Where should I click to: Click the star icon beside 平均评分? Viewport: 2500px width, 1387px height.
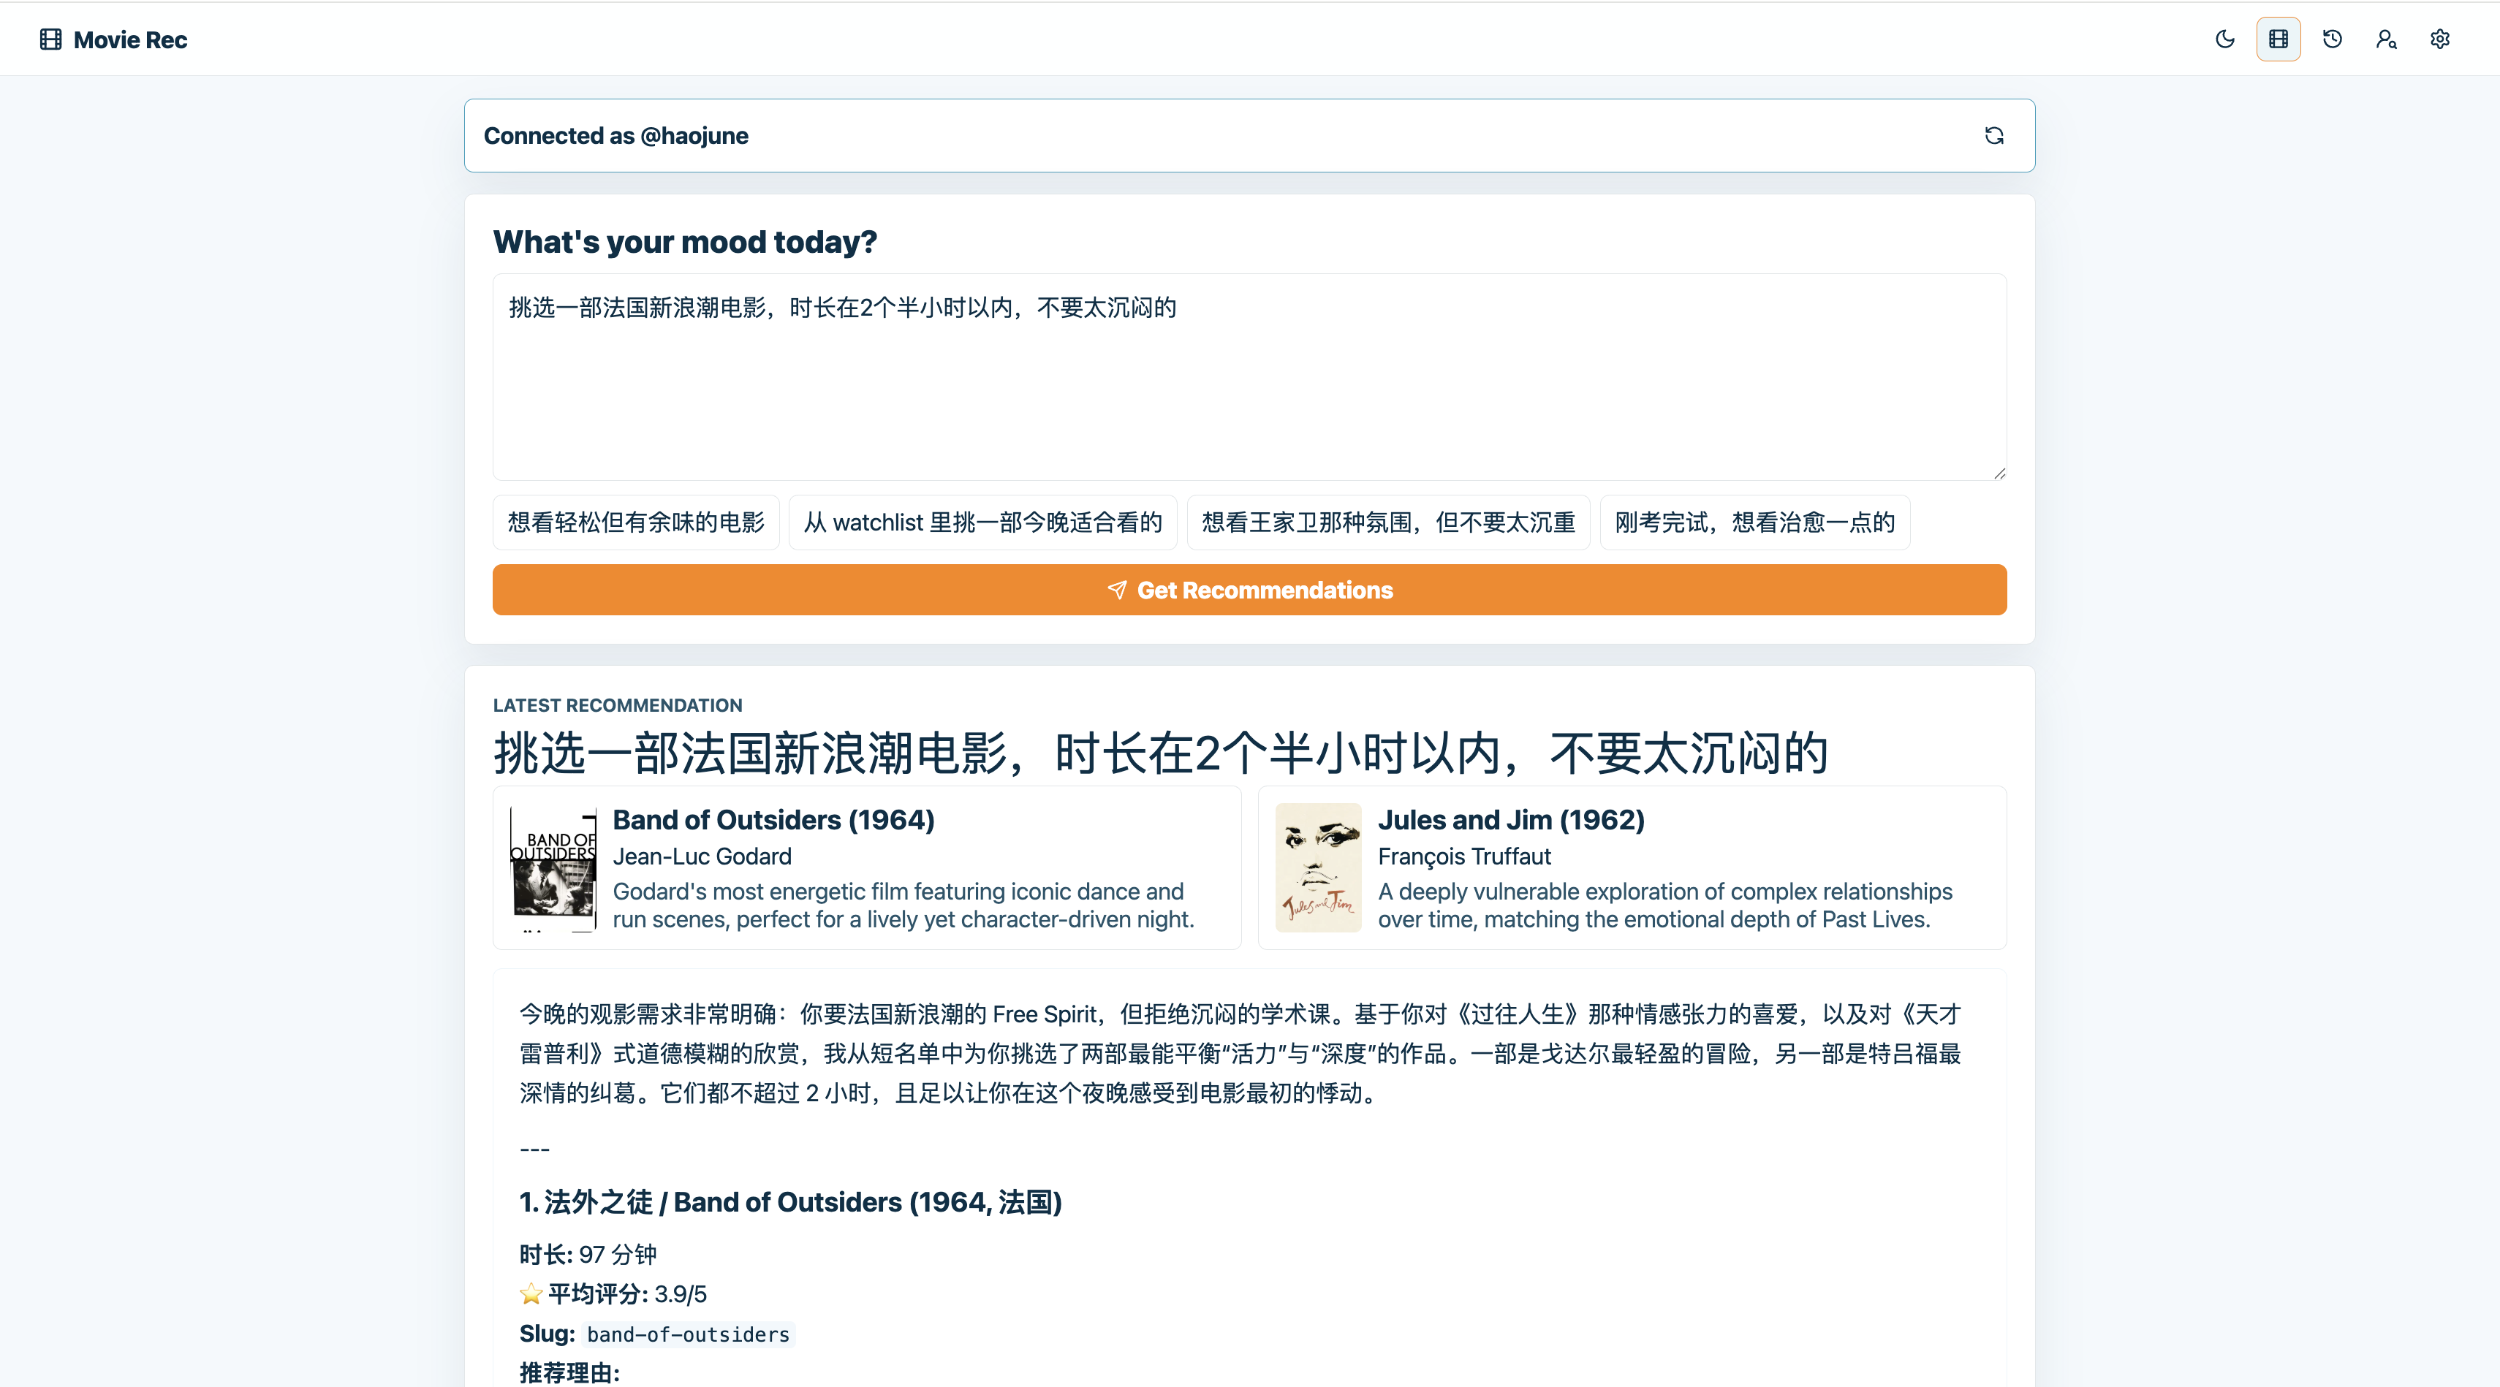coord(531,1294)
